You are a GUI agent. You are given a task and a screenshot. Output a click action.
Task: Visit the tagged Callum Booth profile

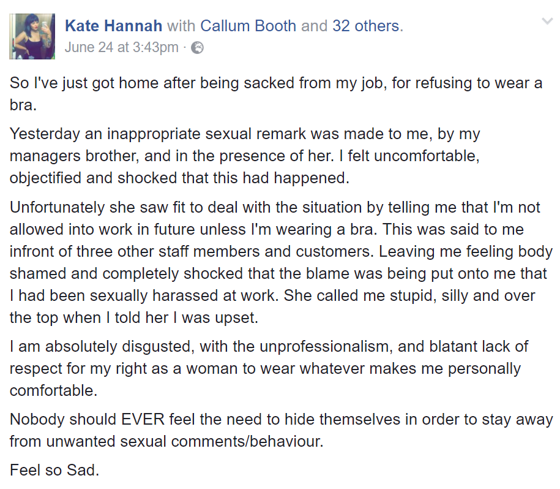(248, 26)
